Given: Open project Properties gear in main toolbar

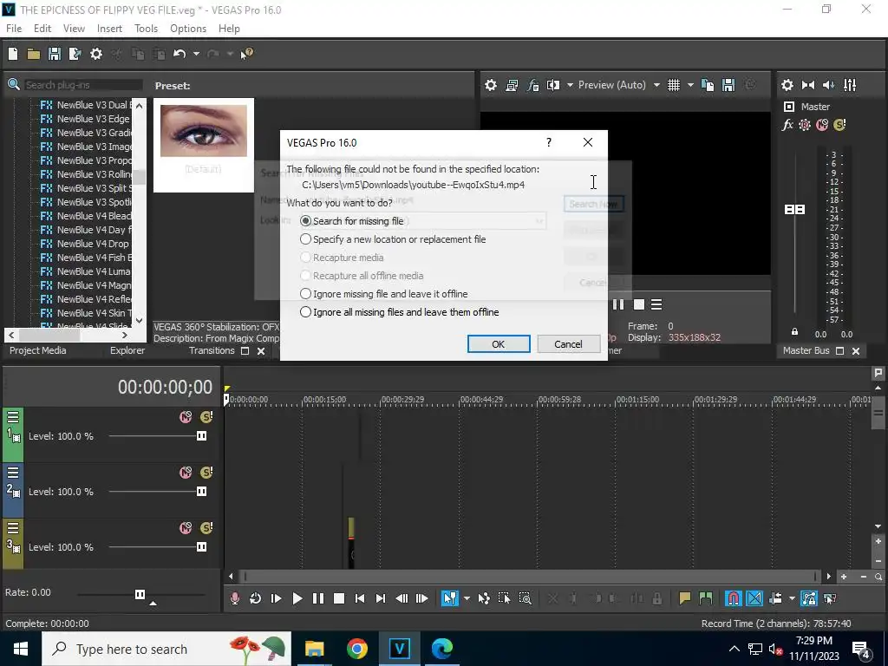Looking at the screenshot, I should [96, 54].
